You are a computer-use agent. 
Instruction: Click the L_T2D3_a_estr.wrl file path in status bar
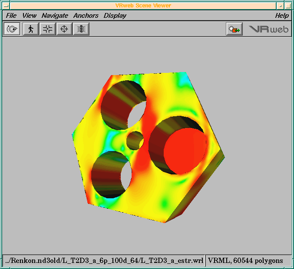(x=104, y=261)
